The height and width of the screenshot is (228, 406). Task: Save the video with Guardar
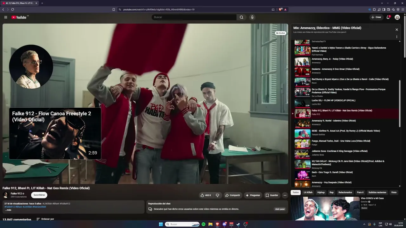(x=272, y=195)
